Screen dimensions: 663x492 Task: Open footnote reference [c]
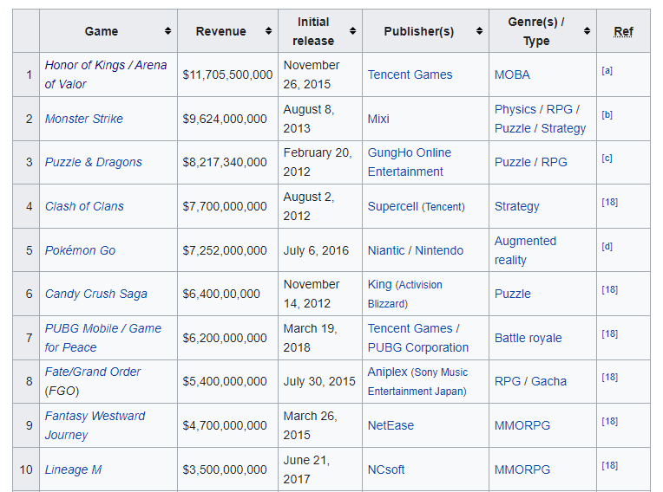(x=607, y=158)
